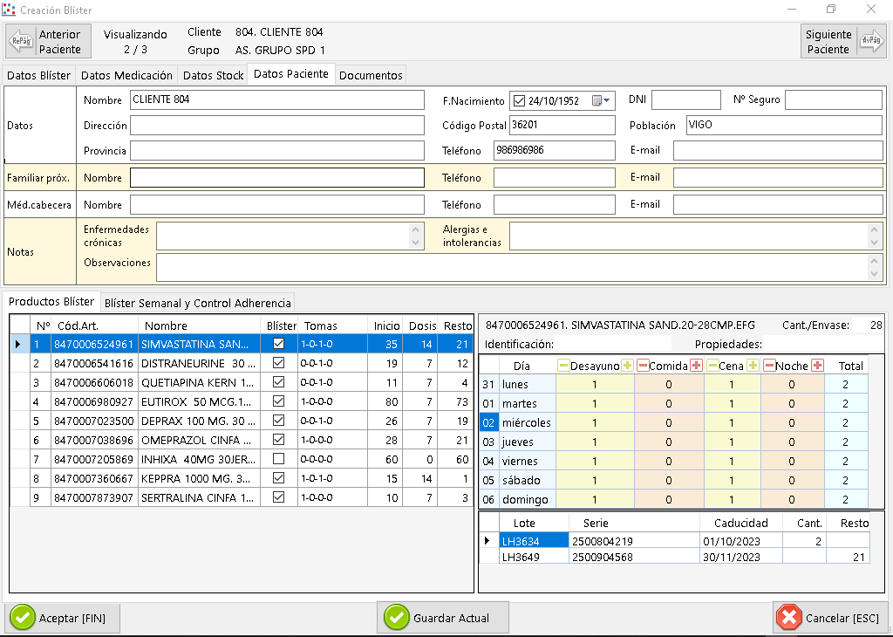Click the Nº Seguro input field
Screen dimensions: 893x637
(x=833, y=99)
